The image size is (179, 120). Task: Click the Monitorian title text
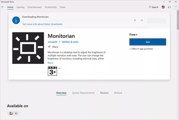point(61,36)
